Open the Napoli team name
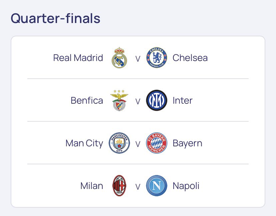Image resolution: width=276 pixels, height=216 pixels. (186, 186)
